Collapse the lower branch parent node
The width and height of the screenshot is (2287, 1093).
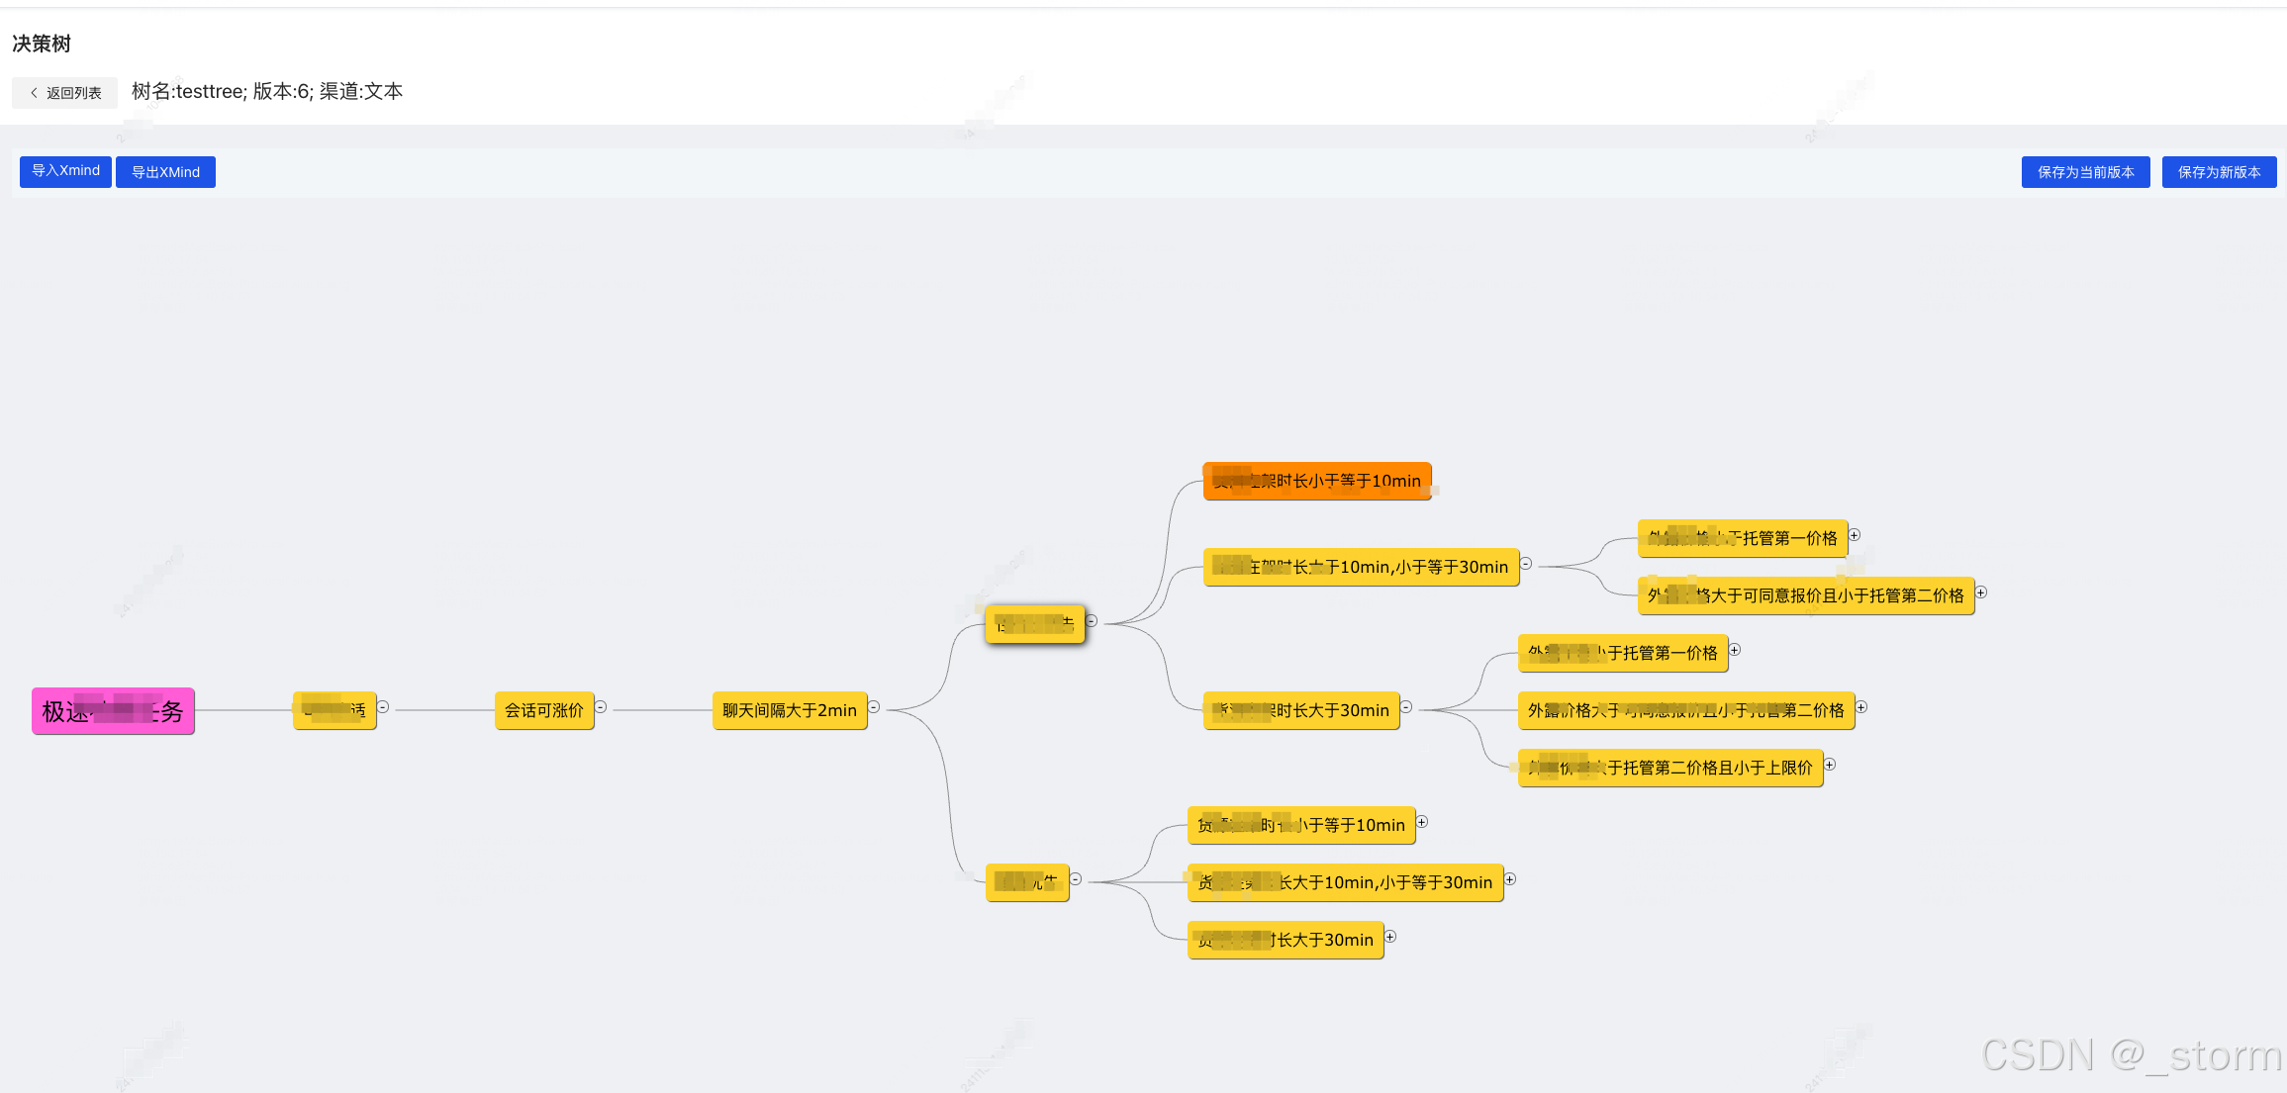tap(1078, 879)
